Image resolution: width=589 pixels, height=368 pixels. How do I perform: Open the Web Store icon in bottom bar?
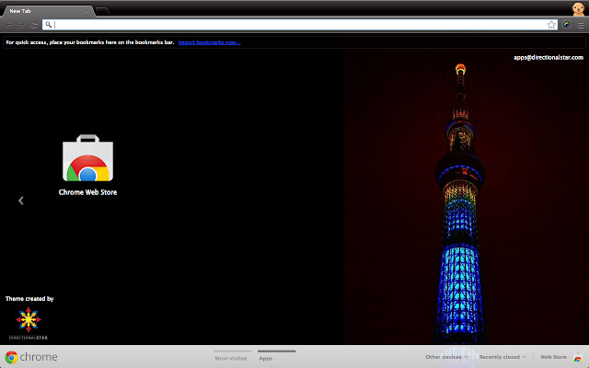[578, 358]
